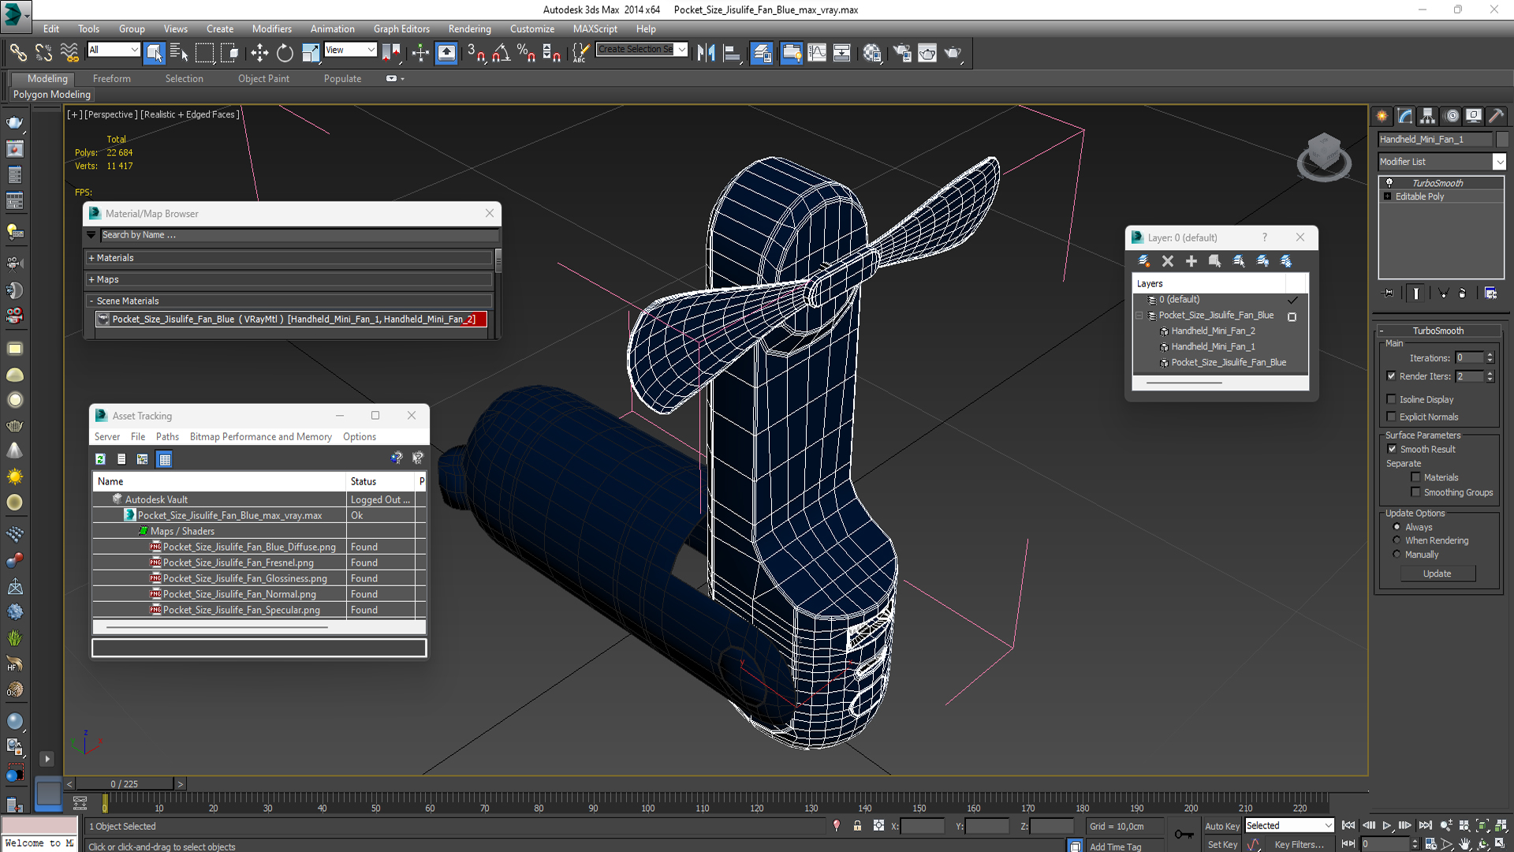This screenshot has width=1514, height=852.
Task: Select the When Rendering radio option
Action: [1397, 540]
